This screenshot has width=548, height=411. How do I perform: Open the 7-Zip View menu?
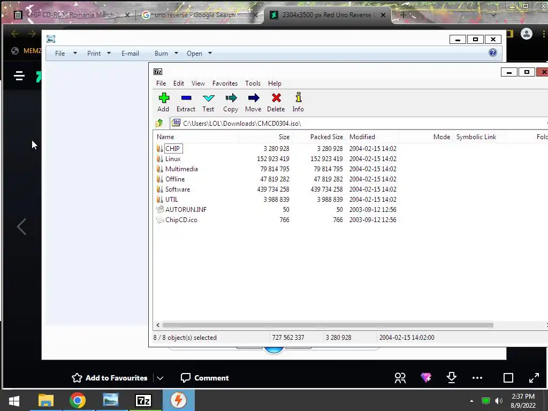tap(198, 83)
